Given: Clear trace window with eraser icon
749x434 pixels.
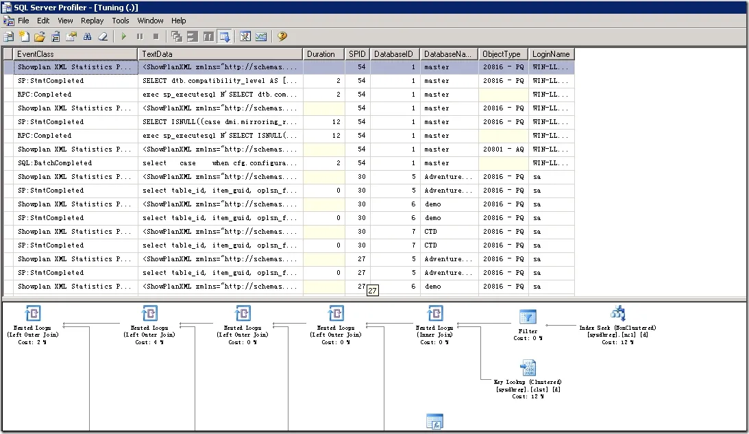Looking at the screenshot, I should coord(103,36).
